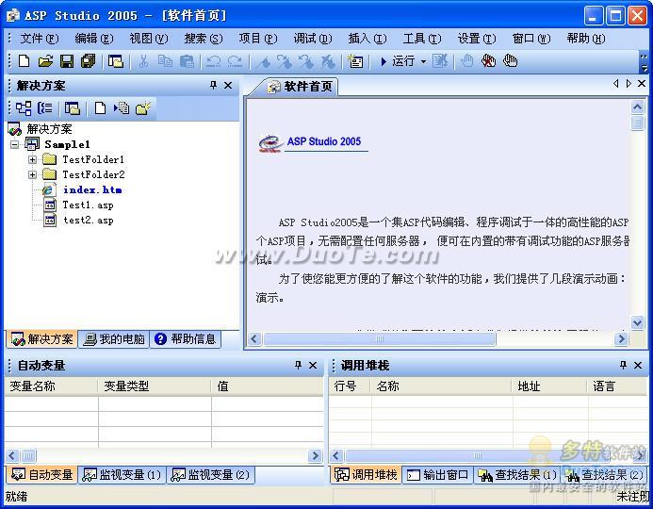This screenshot has height=509, width=653.
Task: Click the Paste clipboard icon
Action: [187, 61]
